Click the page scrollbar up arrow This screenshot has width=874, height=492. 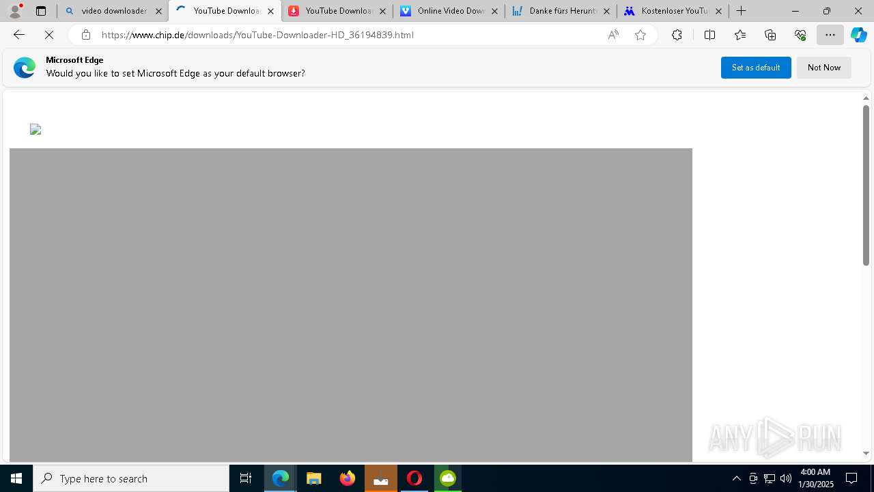coord(866,98)
